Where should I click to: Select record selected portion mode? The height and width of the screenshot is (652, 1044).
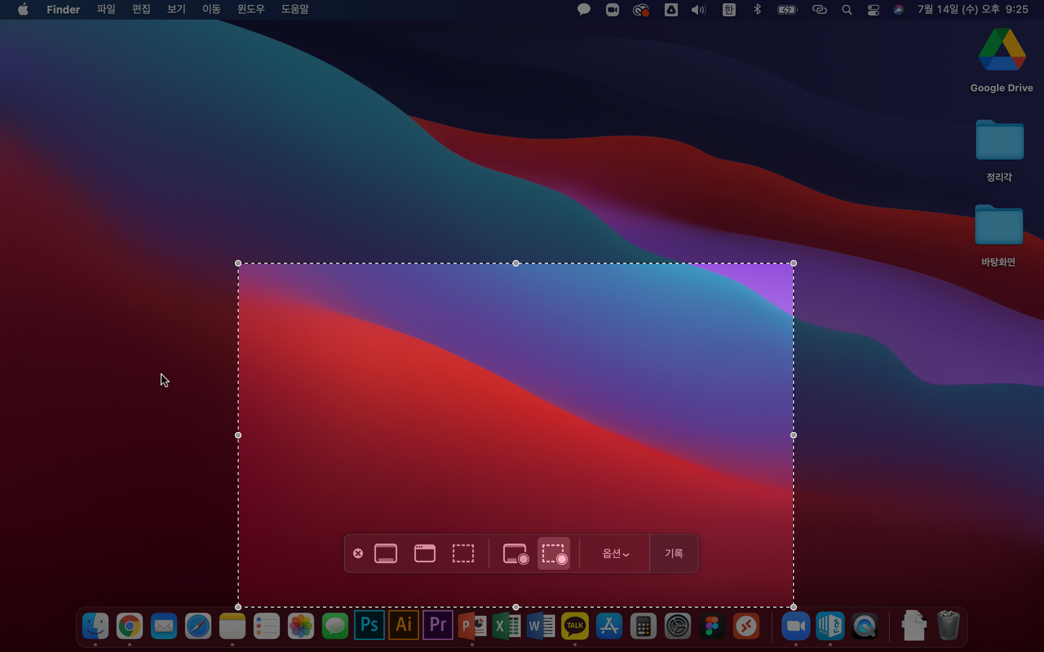(x=553, y=553)
